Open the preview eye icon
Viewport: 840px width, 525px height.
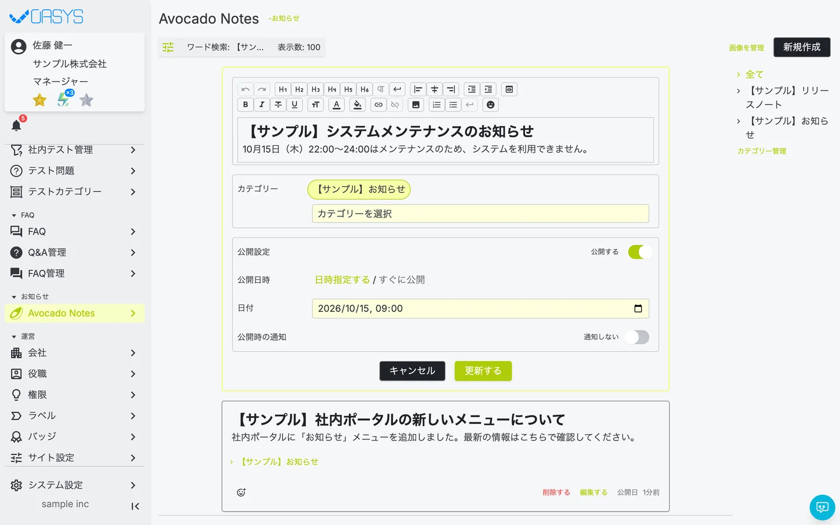click(x=509, y=89)
